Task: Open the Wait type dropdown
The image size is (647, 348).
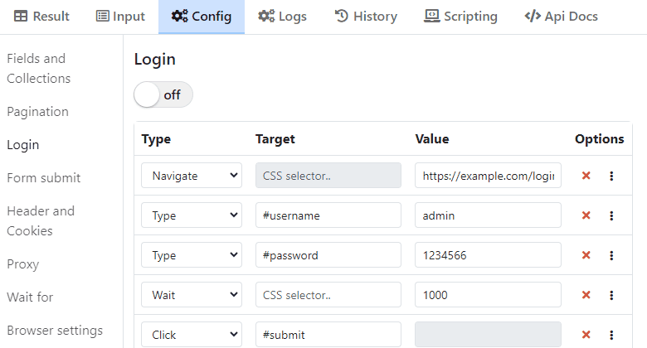Action: [192, 294]
